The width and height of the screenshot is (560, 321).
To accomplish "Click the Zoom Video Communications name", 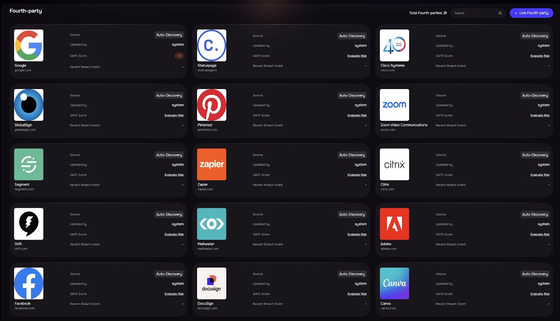I will coord(404,125).
